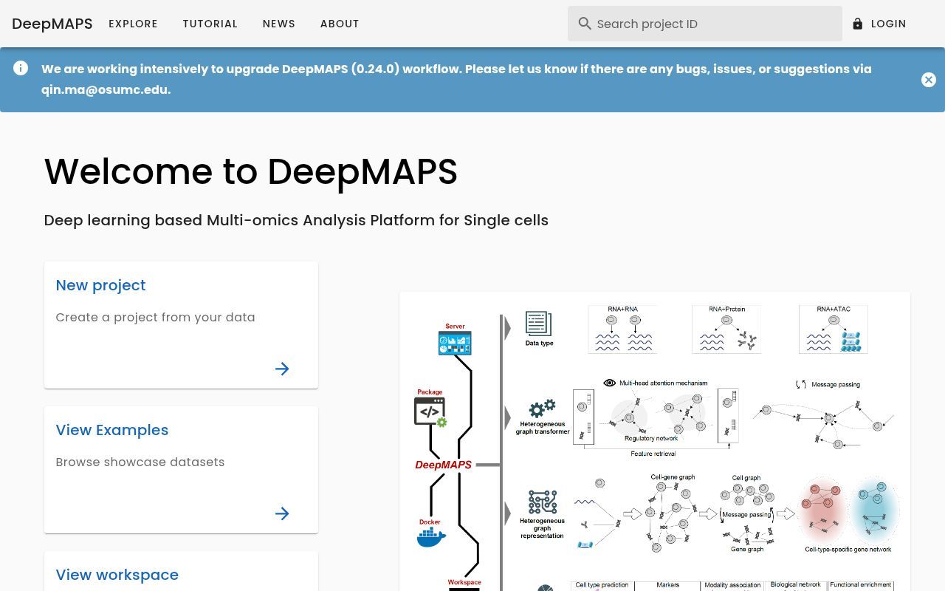Click the LOGIN button
Image resolution: width=945 pixels, height=591 pixels.
879,24
